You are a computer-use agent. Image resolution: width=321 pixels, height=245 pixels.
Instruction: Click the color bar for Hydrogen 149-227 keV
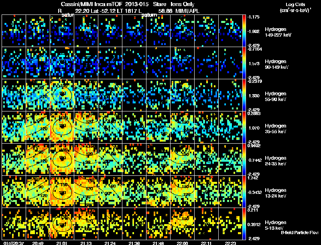244,31
